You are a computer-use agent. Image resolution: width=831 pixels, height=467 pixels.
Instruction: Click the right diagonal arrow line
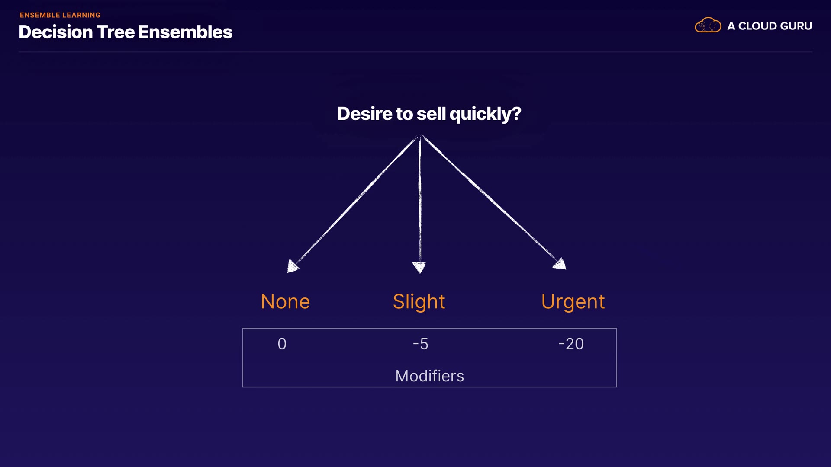(x=489, y=198)
